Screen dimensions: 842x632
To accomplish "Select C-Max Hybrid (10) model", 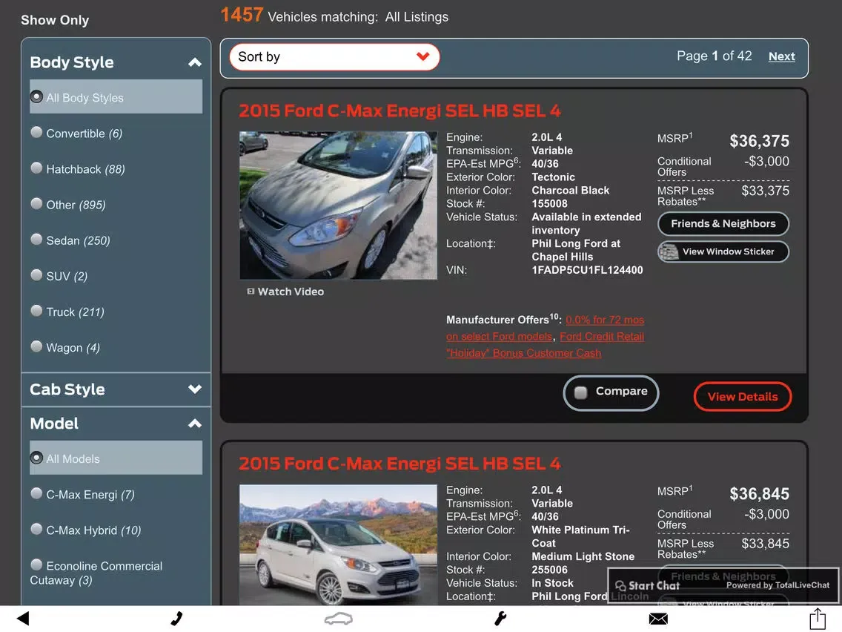I will point(36,529).
